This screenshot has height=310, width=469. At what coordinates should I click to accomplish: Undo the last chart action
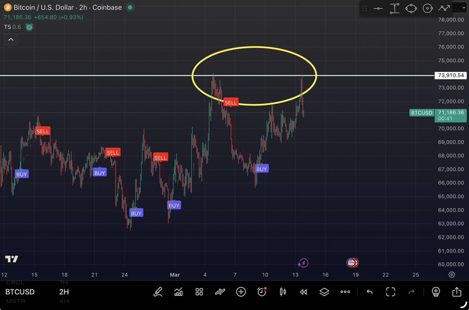click(x=369, y=292)
